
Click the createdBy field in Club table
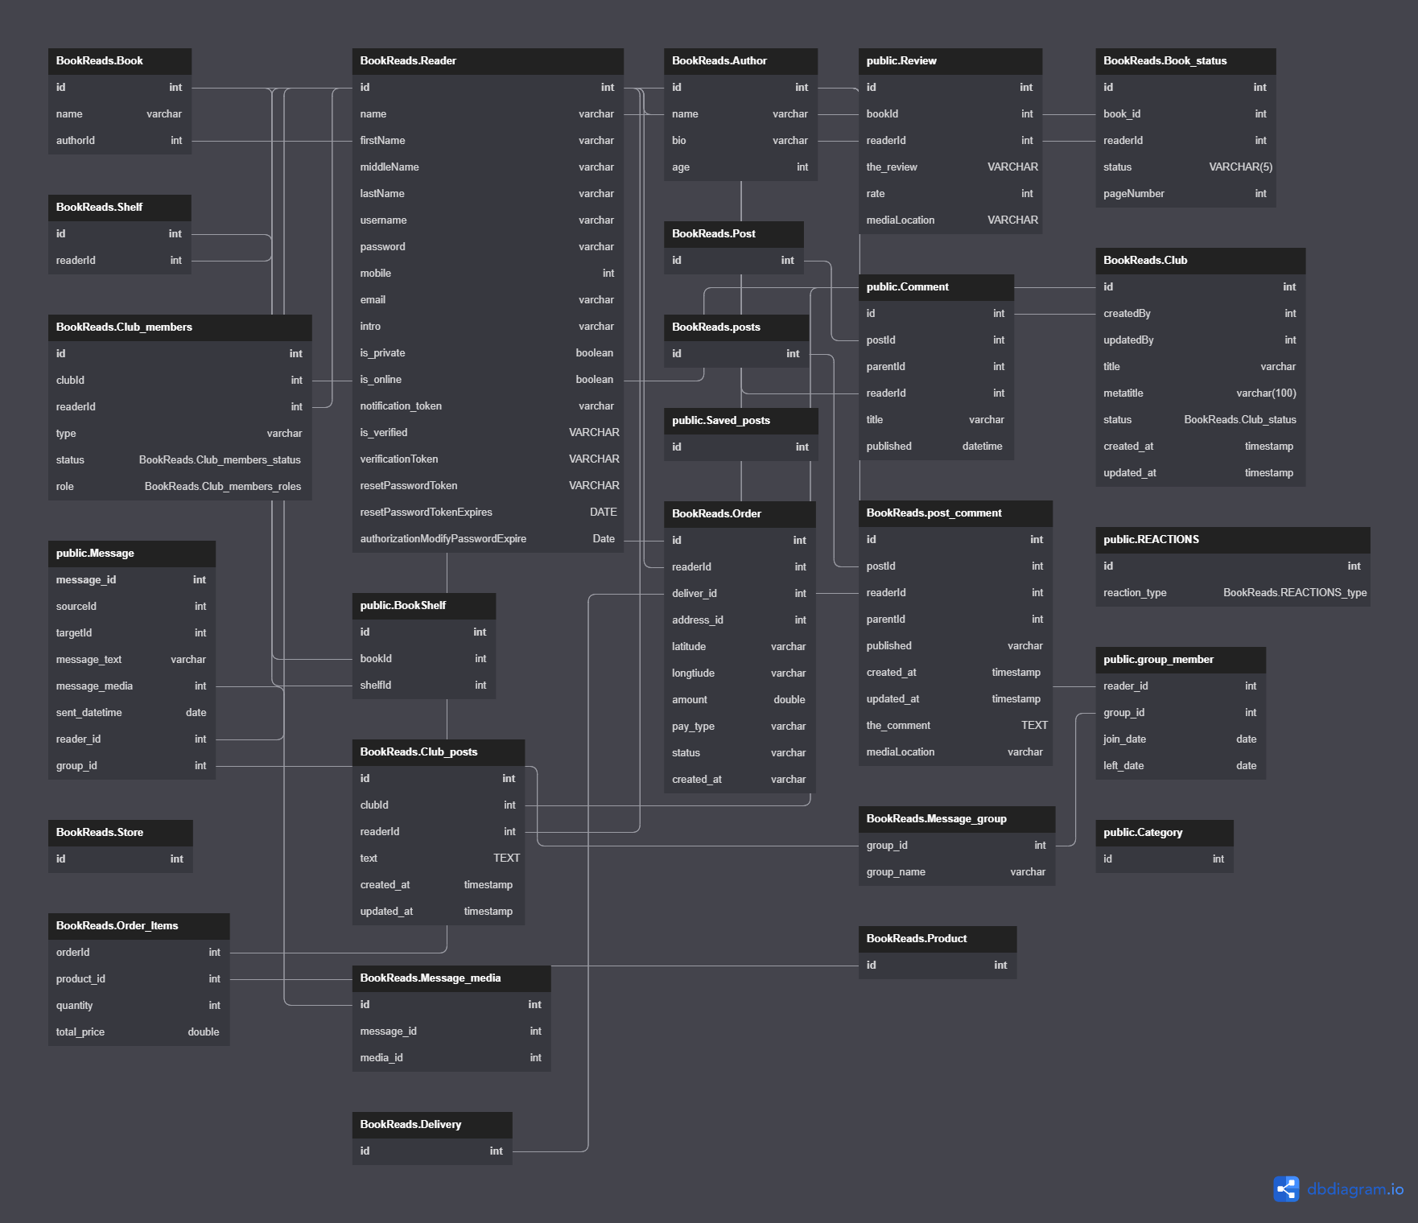[x=1200, y=314]
